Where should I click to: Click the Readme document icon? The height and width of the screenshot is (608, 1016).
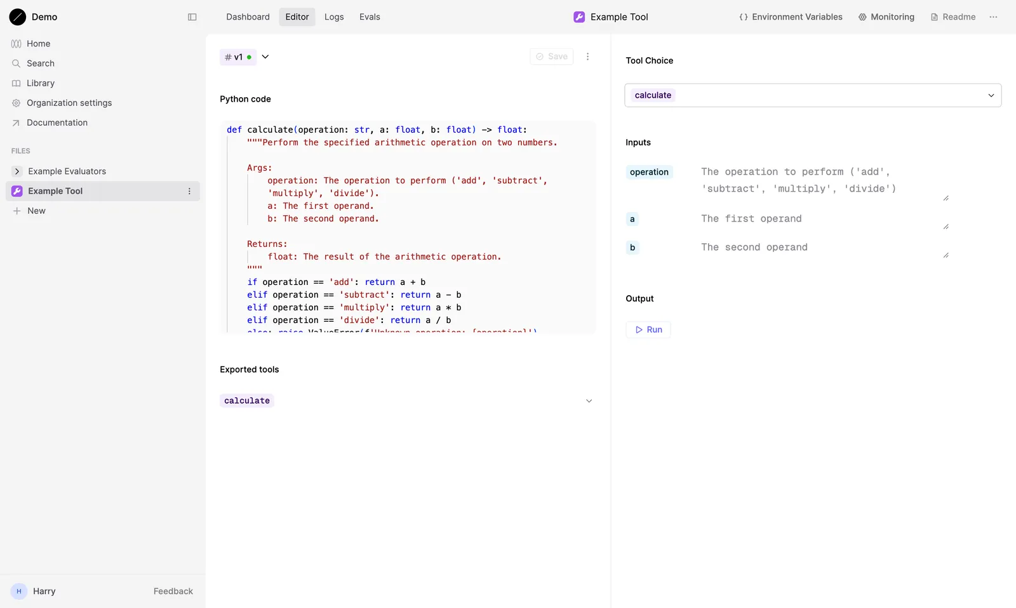(x=934, y=17)
